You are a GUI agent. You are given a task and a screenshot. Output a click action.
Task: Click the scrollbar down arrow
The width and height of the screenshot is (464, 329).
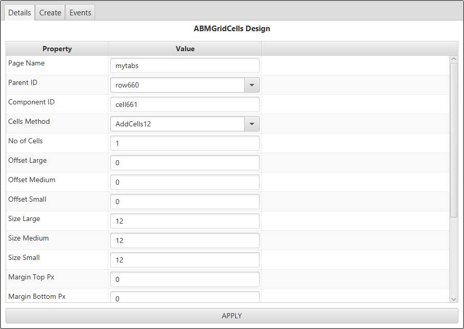pyautogui.click(x=454, y=299)
